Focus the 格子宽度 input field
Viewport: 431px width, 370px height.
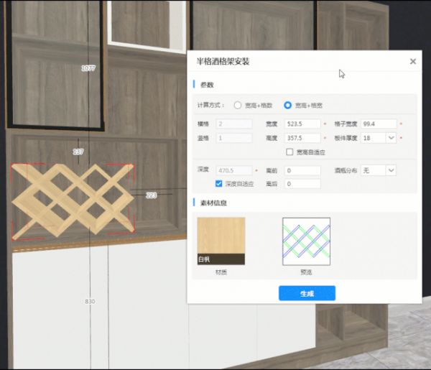pos(379,124)
